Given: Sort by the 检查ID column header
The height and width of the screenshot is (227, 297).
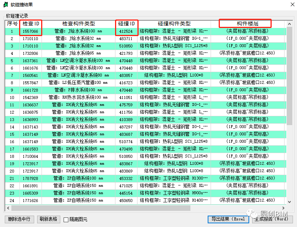Looking at the screenshot, I should click(x=31, y=24).
